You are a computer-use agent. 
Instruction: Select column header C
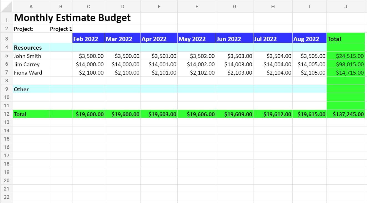click(88, 6)
